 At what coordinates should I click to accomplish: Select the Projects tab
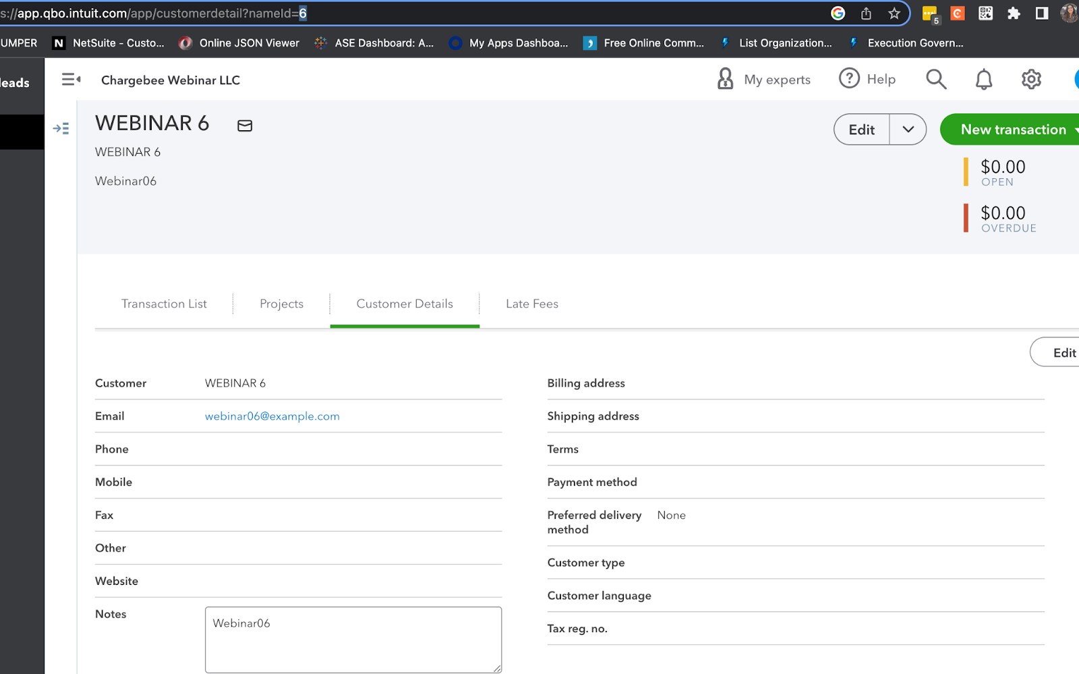(x=281, y=304)
